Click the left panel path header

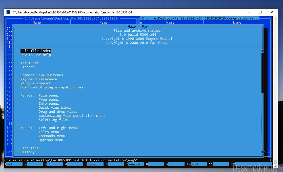(71, 18)
